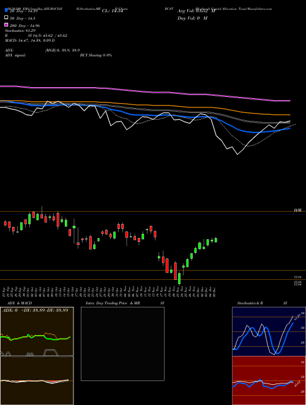Click the last green candlestick on the right
Screen dimensions: 306x405
point(216,240)
